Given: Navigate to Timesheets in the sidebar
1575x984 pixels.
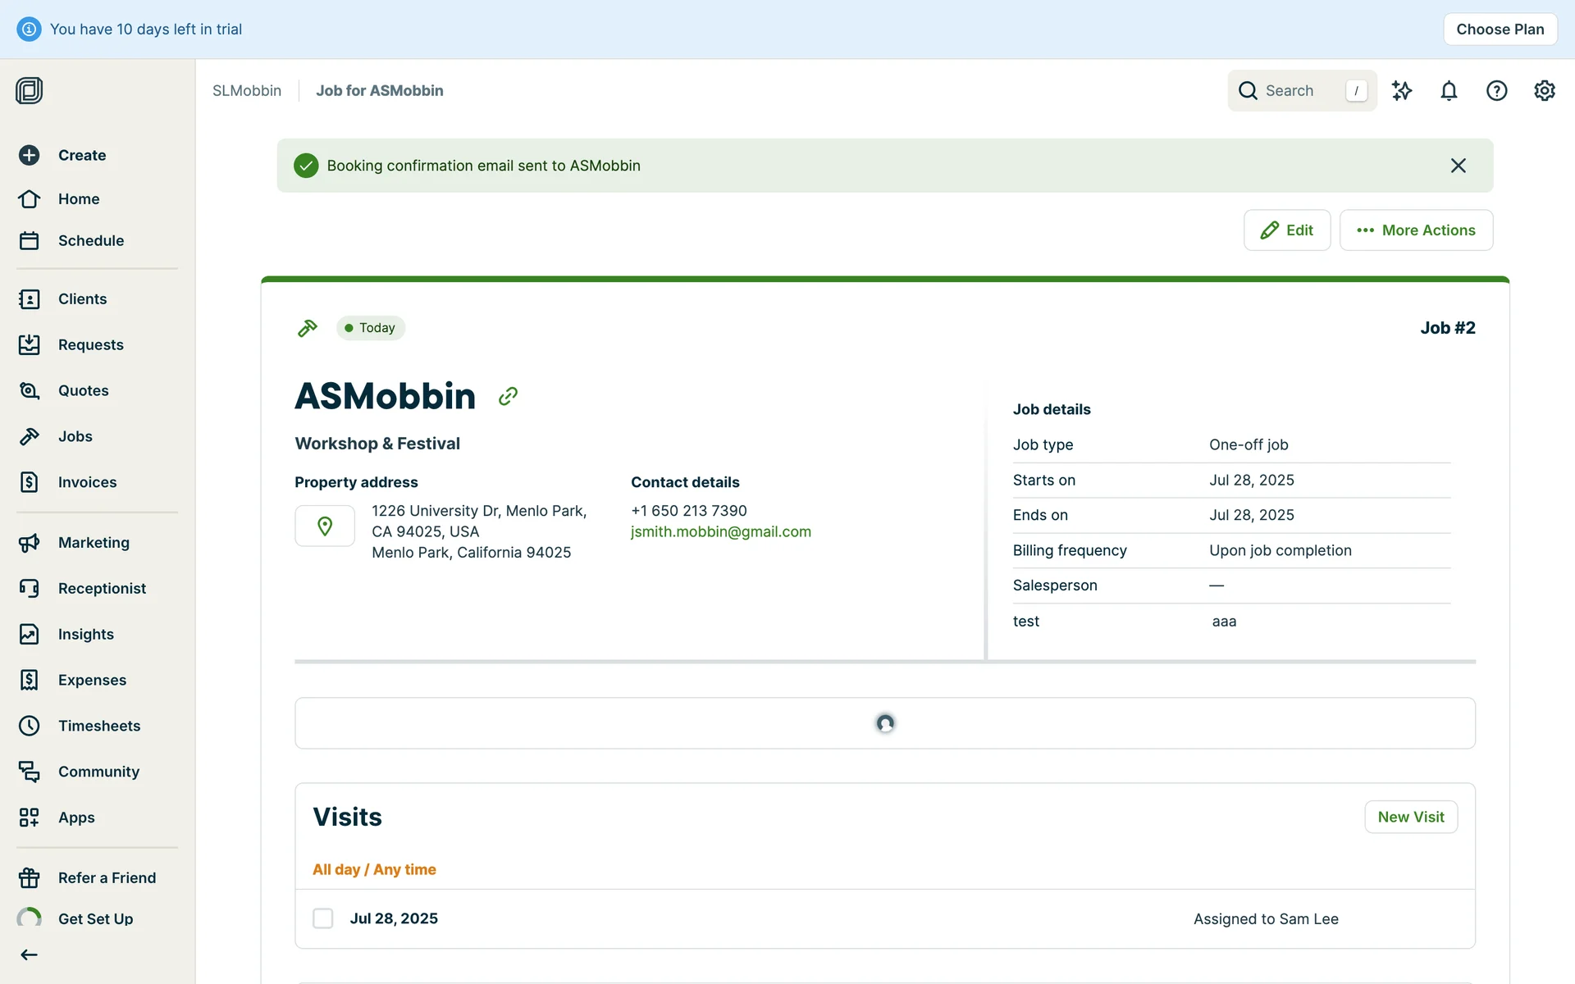Looking at the screenshot, I should point(98,726).
